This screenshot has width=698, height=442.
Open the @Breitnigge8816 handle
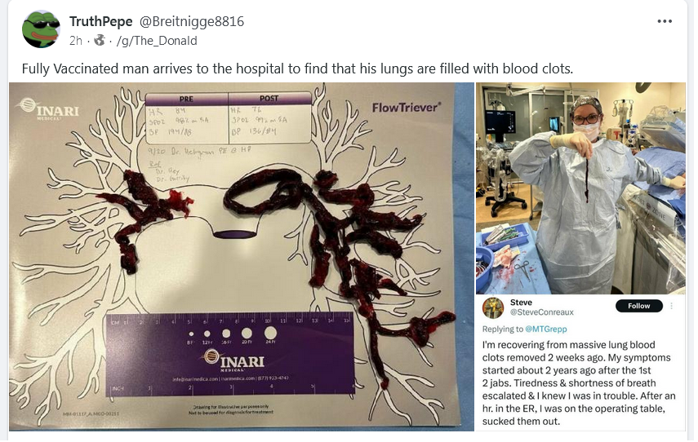tap(192, 21)
